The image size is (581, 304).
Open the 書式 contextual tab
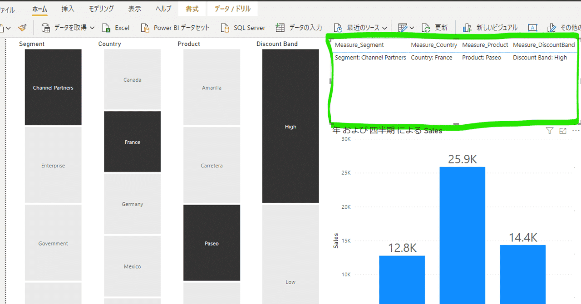tap(192, 9)
